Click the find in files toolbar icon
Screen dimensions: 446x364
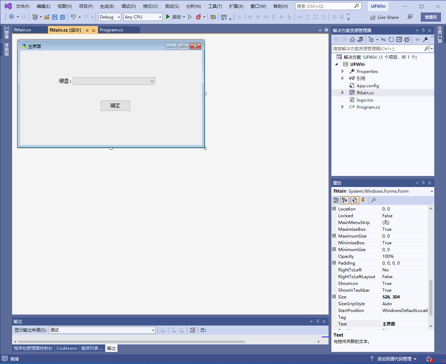tap(213, 17)
